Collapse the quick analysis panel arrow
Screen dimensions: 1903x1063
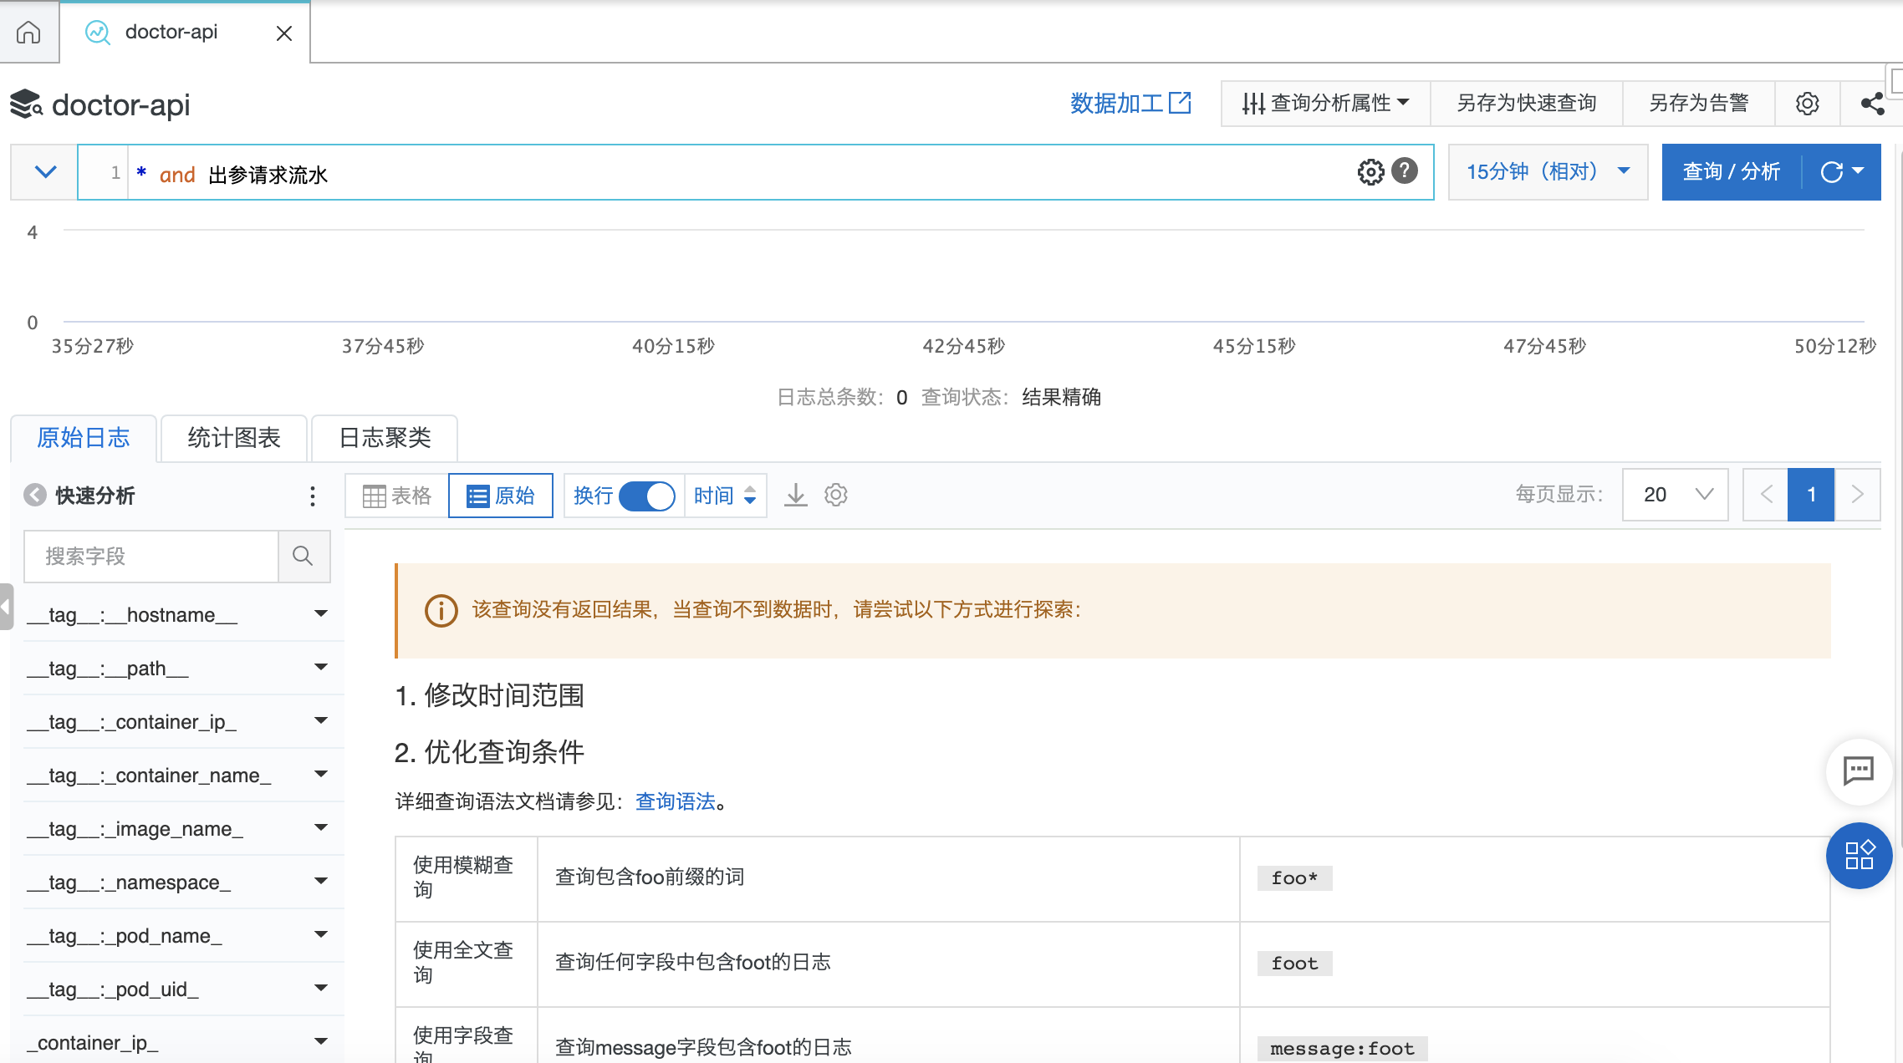[x=35, y=495]
